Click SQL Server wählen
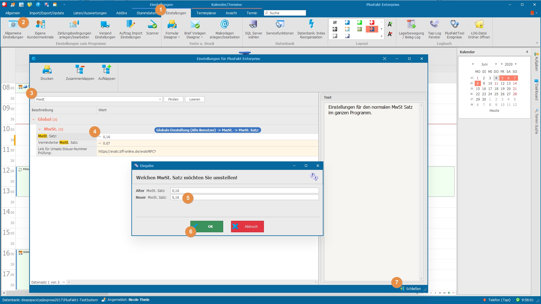Image resolution: width=541 pixels, height=304 pixels. (x=254, y=29)
